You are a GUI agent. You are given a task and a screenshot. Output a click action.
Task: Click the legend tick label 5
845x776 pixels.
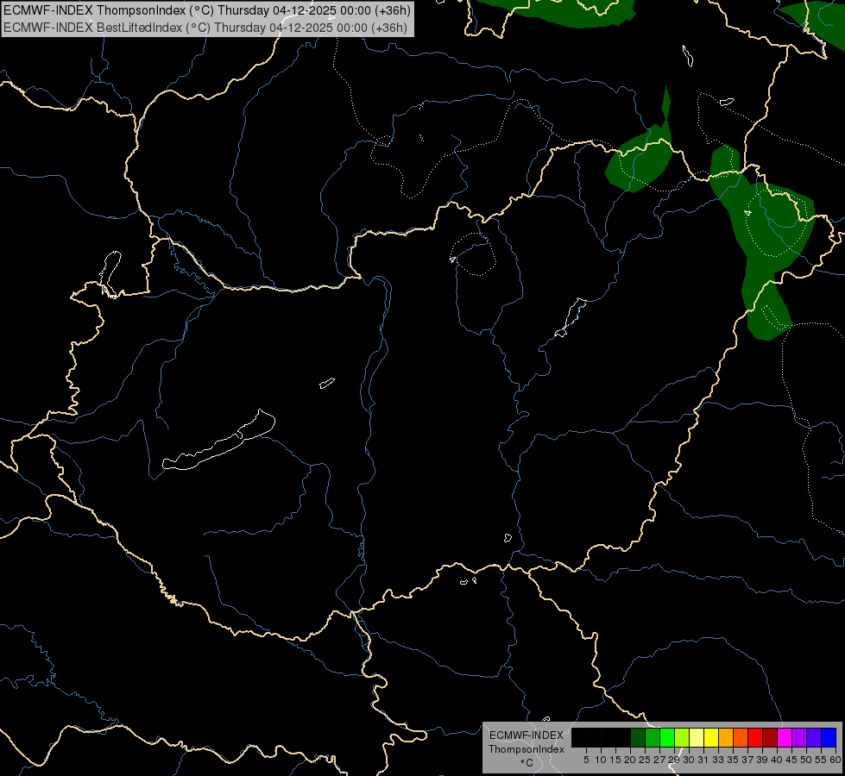[x=586, y=760]
